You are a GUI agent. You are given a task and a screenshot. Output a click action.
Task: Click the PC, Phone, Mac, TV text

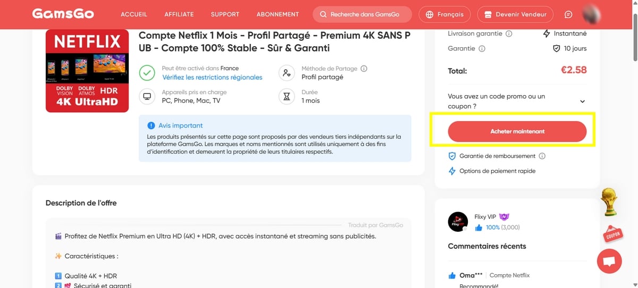[x=191, y=101]
